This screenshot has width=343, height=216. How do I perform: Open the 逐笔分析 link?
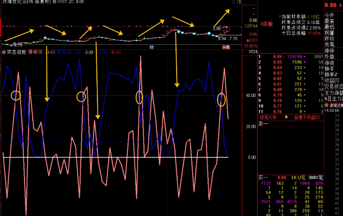click(x=268, y=117)
